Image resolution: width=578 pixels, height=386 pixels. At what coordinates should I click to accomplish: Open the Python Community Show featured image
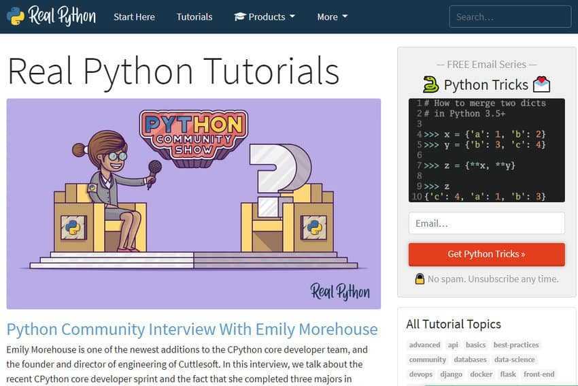point(194,204)
